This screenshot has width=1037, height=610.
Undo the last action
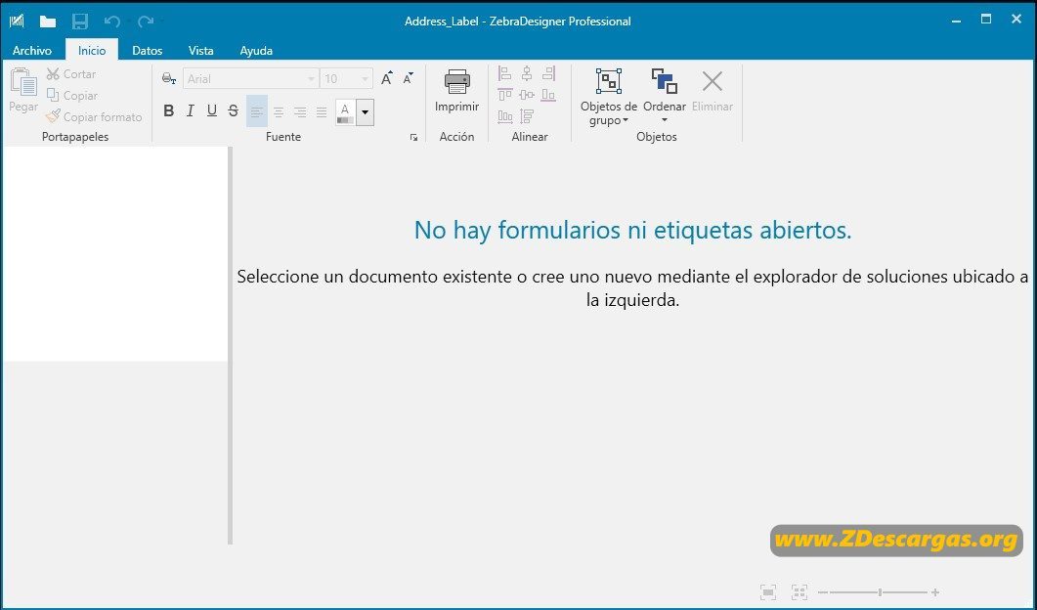111,22
